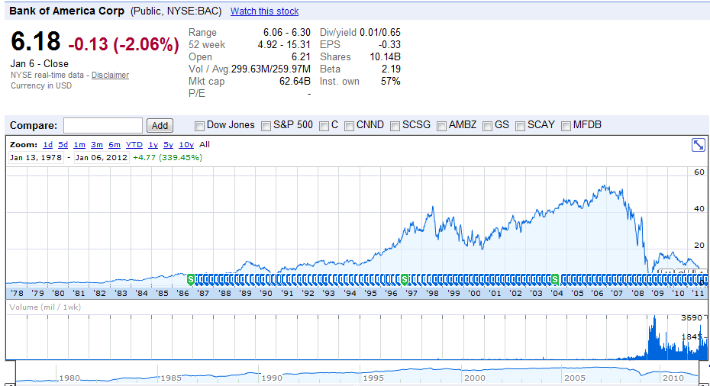710x386 pixels.
Task: Switch chart zoom to 6m
Action: click(115, 145)
